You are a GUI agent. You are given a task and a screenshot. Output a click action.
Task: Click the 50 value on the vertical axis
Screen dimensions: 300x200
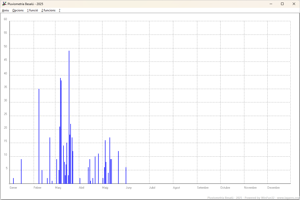(x=5, y=46)
